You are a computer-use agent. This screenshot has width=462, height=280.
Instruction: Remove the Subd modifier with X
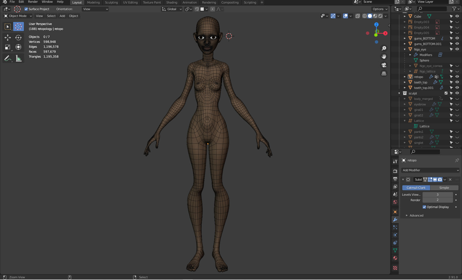coord(450,180)
